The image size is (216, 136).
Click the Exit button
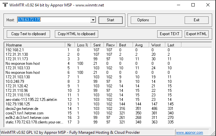point(196,20)
